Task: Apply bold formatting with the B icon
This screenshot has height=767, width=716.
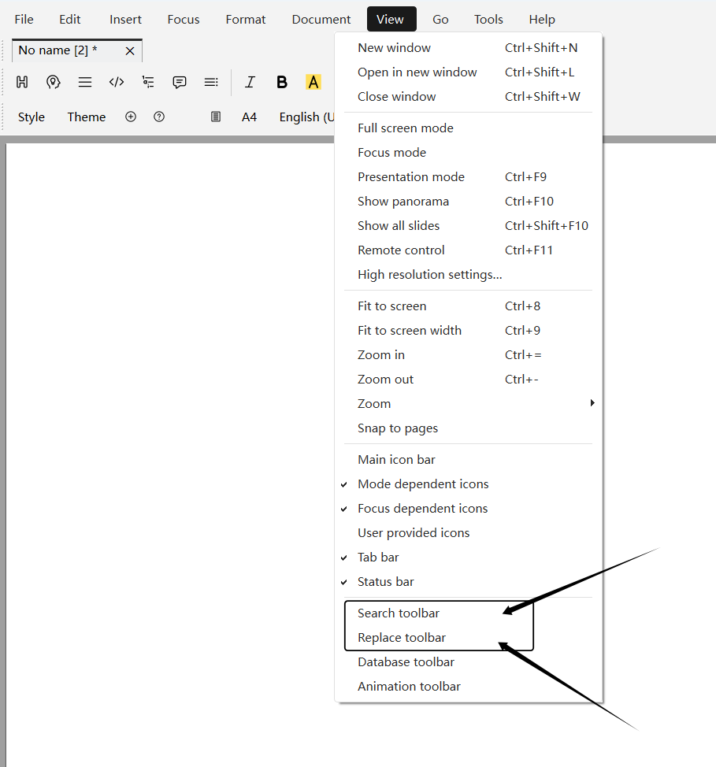Action: 282,82
